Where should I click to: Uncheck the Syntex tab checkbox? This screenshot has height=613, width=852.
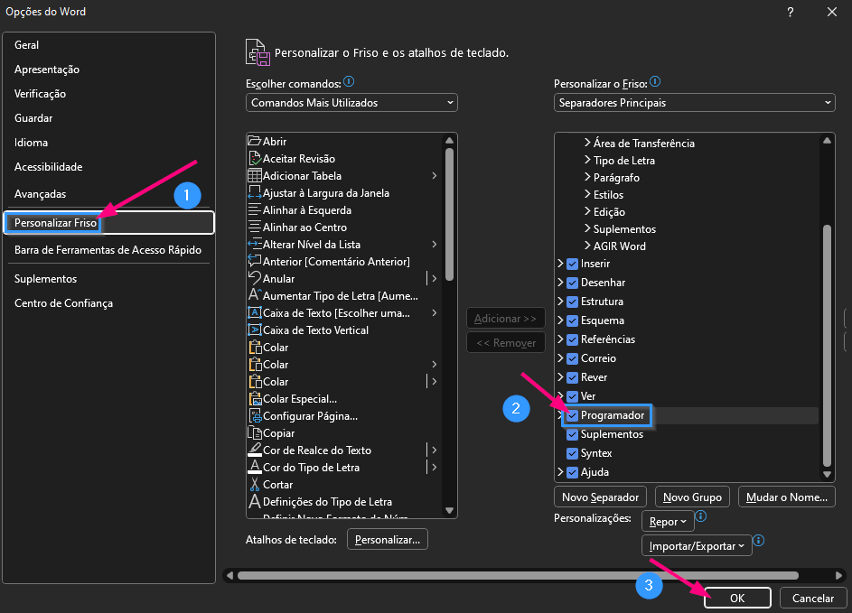coord(572,453)
